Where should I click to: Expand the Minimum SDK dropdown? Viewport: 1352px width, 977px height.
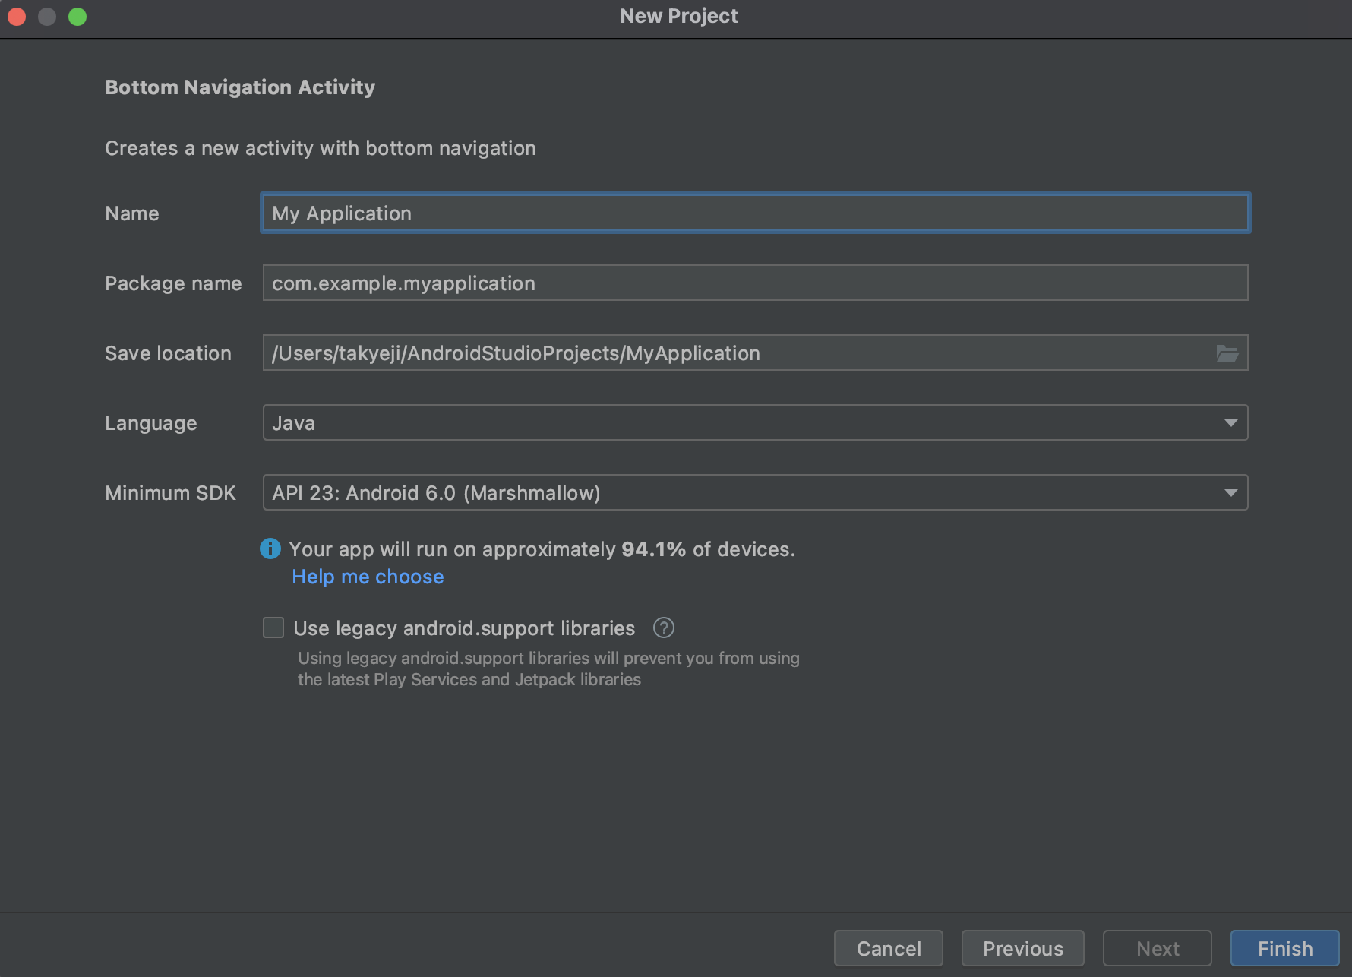(755, 492)
